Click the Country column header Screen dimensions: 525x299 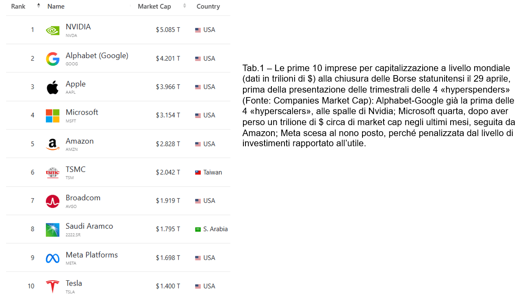pyautogui.click(x=208, y=6)
